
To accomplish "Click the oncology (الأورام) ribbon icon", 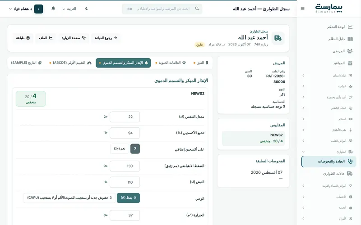I will (351, 219).
